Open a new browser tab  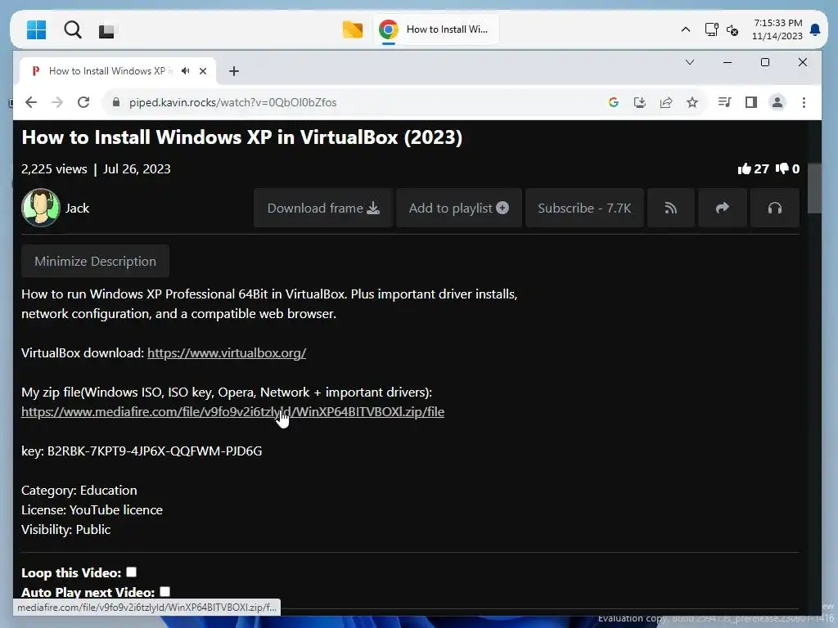pos(233,71)
